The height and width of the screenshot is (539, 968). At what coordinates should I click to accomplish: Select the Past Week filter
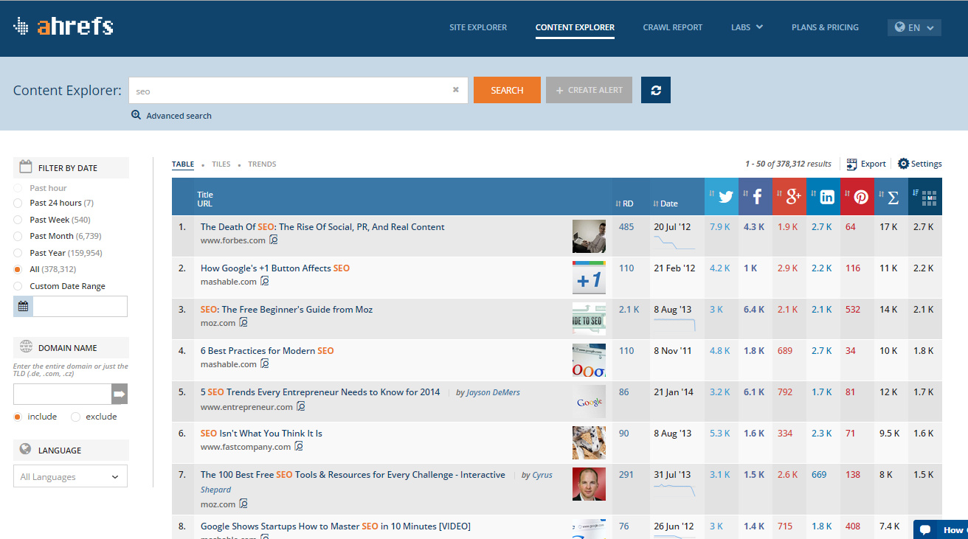[18, 220]
